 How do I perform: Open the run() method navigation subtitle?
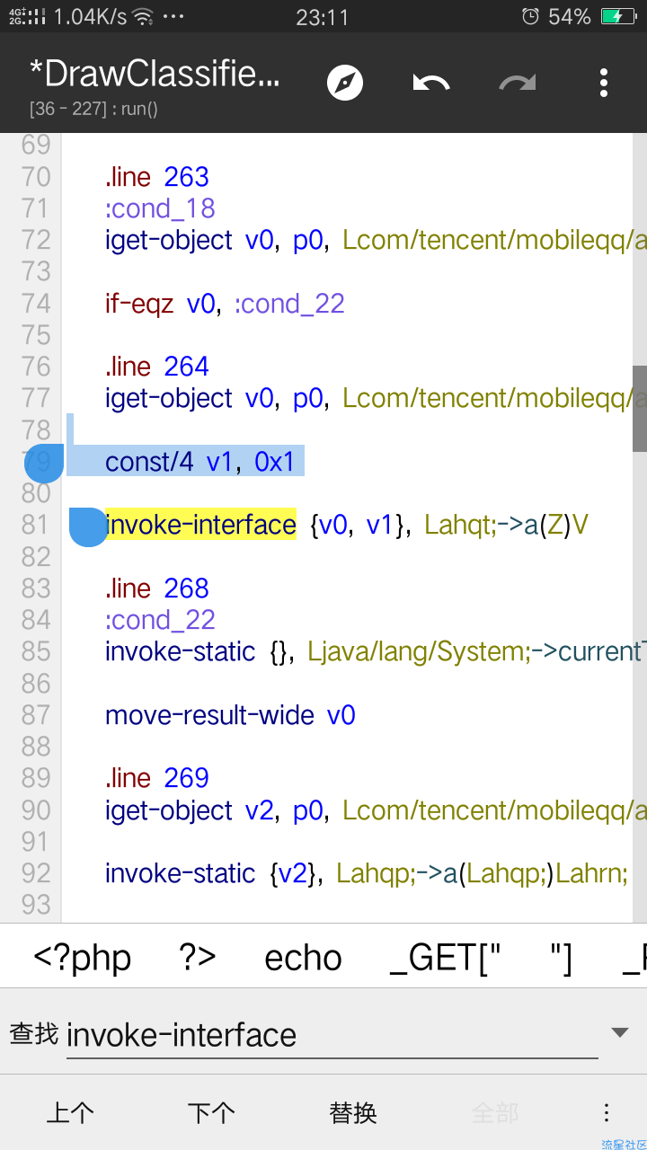(93, 109)
